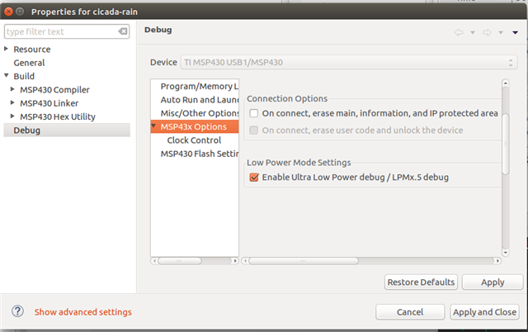Select Clock Control in debug list
The height and width of the screenshot is (332, 528).
pos(194,140)
